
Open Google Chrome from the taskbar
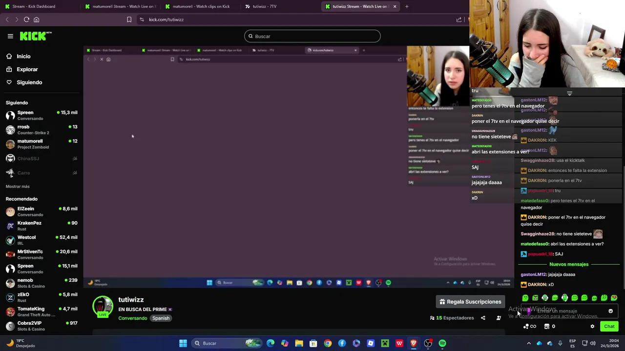coord(328,343)
